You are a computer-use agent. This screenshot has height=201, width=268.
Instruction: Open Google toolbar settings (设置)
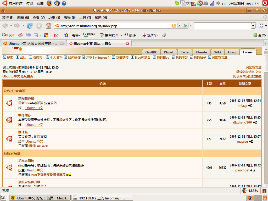(259, 35)
